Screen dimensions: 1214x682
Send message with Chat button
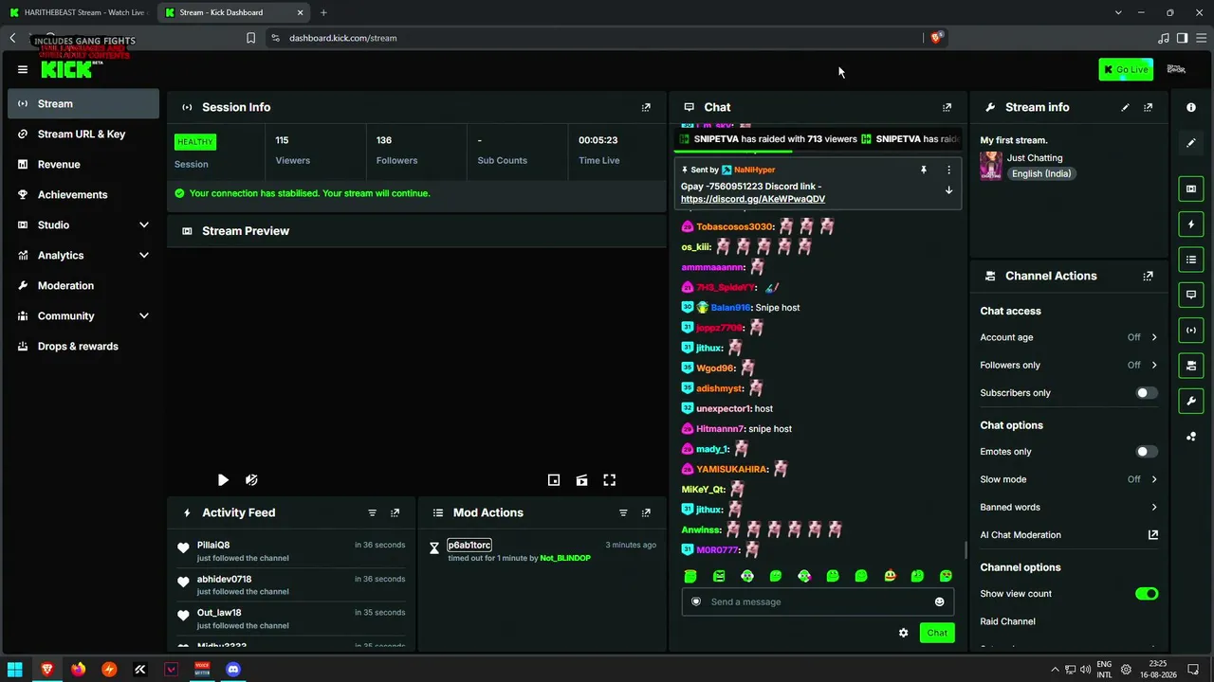[937, 633]
